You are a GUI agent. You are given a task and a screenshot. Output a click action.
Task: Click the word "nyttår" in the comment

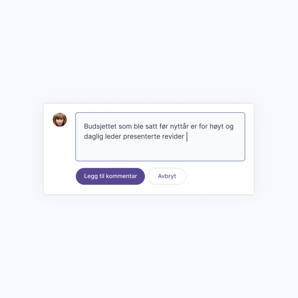click(x=179, y=127)
